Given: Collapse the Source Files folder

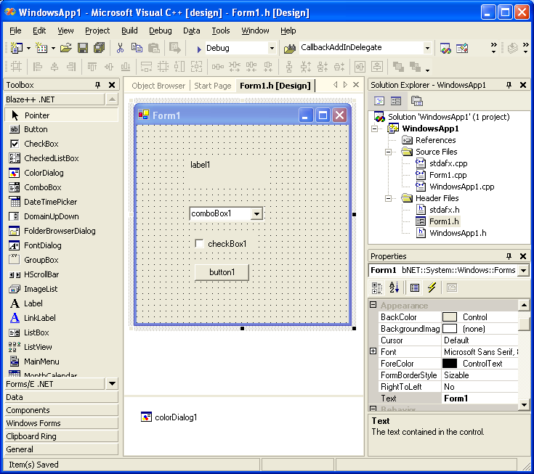Looking at the screenshot, I should click(388, 152).
